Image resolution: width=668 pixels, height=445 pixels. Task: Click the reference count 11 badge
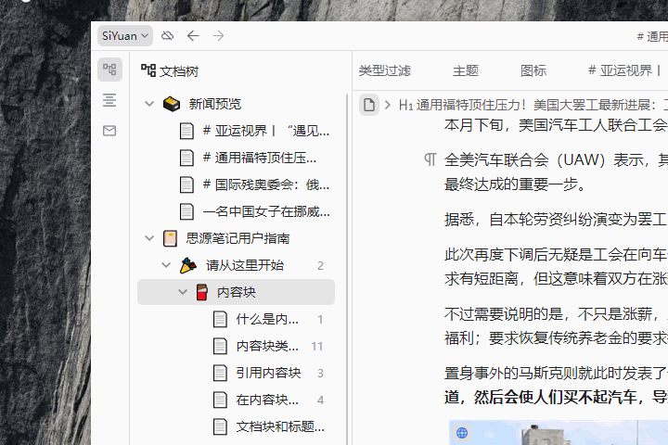tap(317, 346)
